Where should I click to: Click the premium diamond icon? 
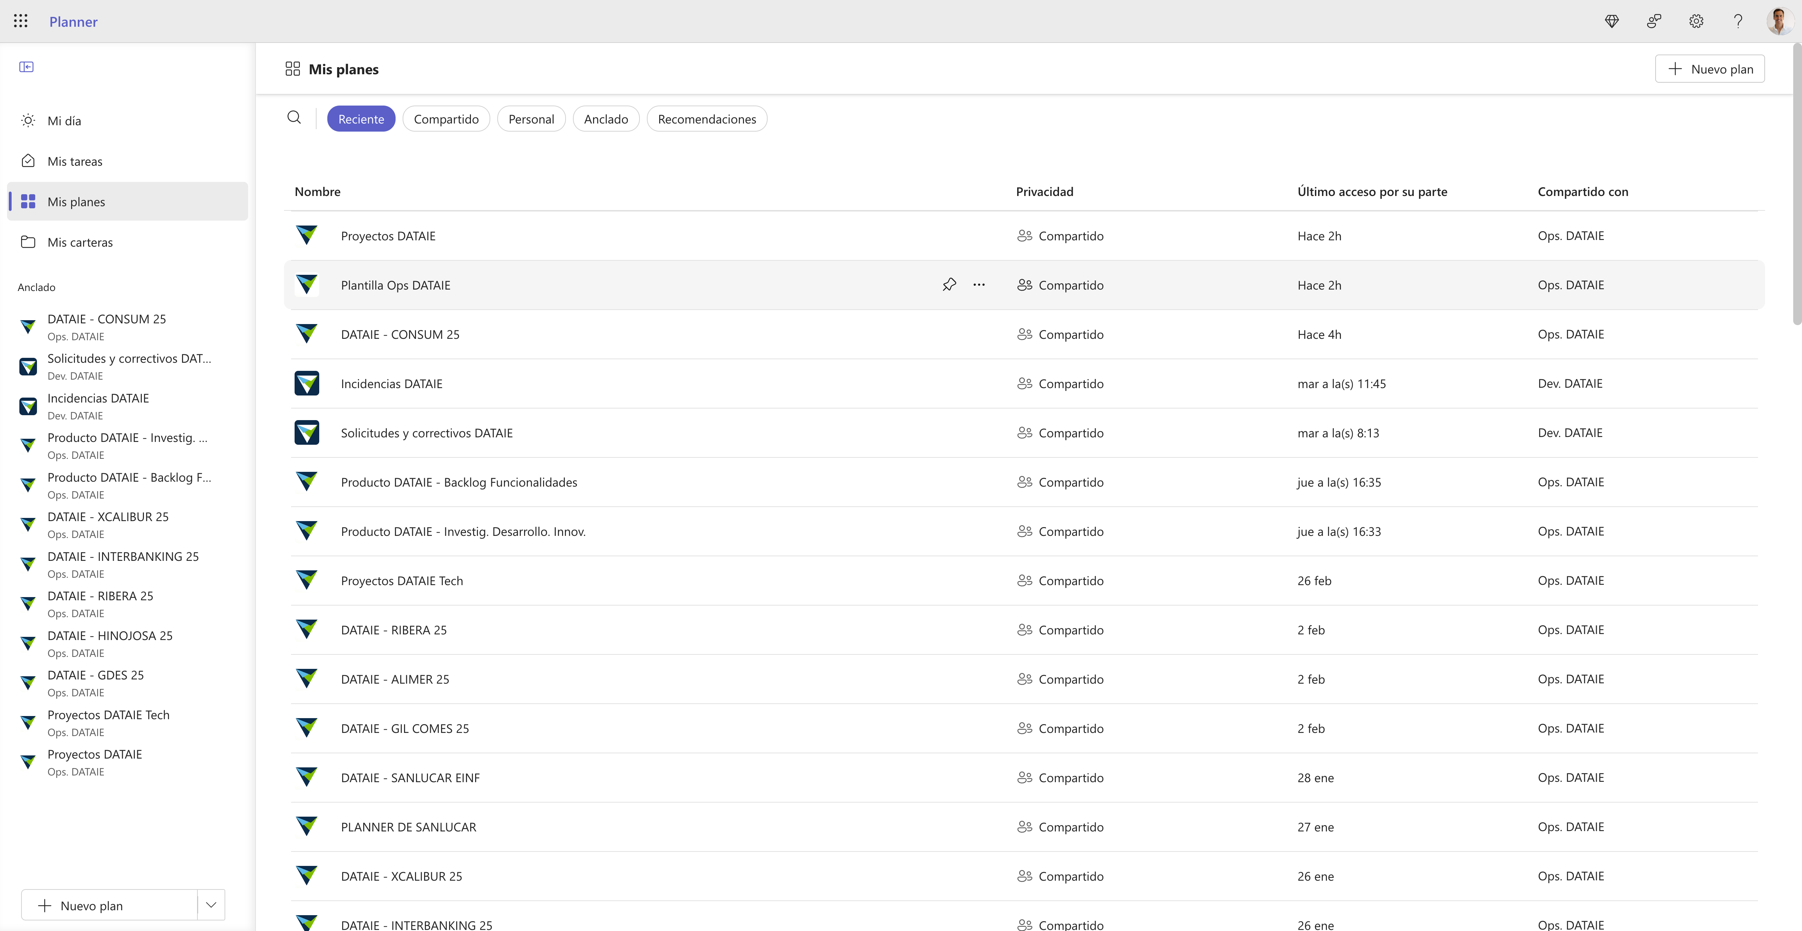pyautogui.click(x=1612, y=21)
